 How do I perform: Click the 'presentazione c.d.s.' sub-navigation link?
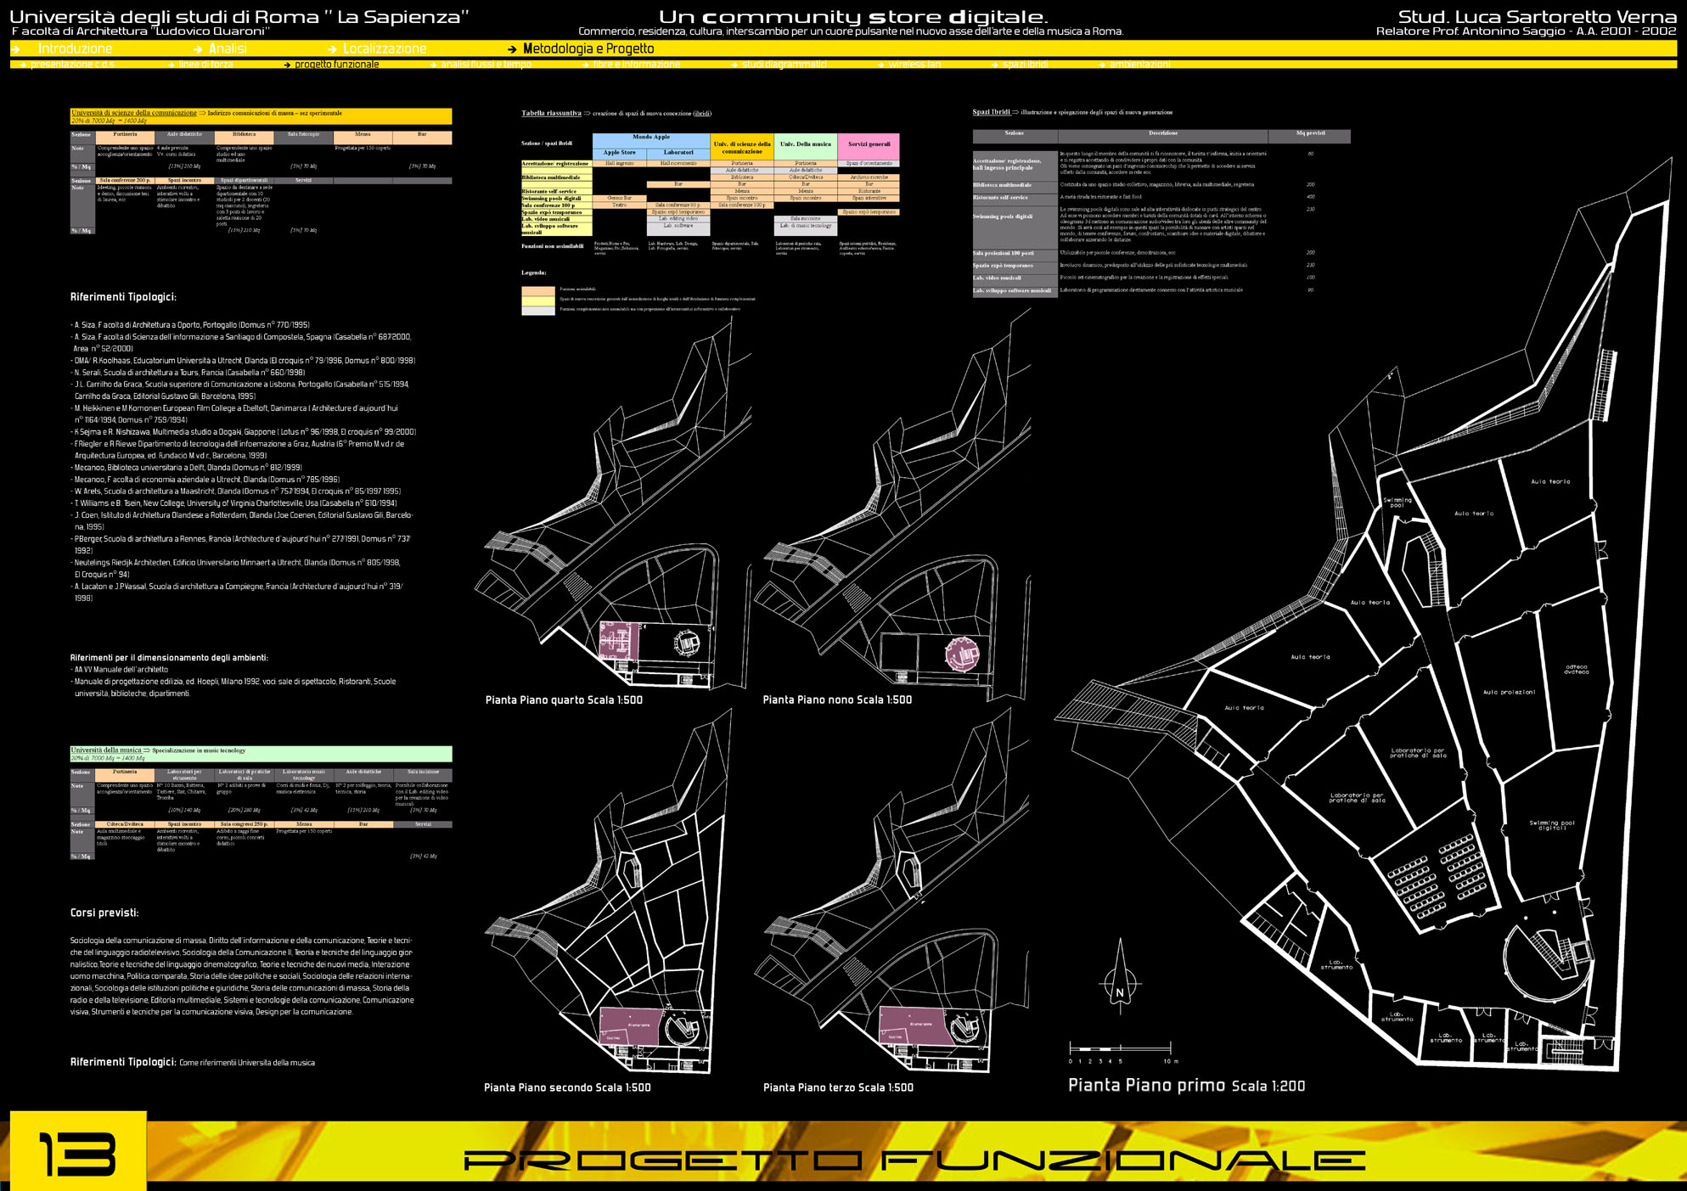[72, 65]
